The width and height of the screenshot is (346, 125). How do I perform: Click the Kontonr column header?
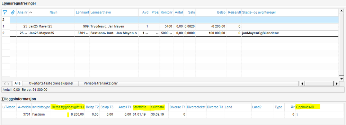(x=166, y=12)
